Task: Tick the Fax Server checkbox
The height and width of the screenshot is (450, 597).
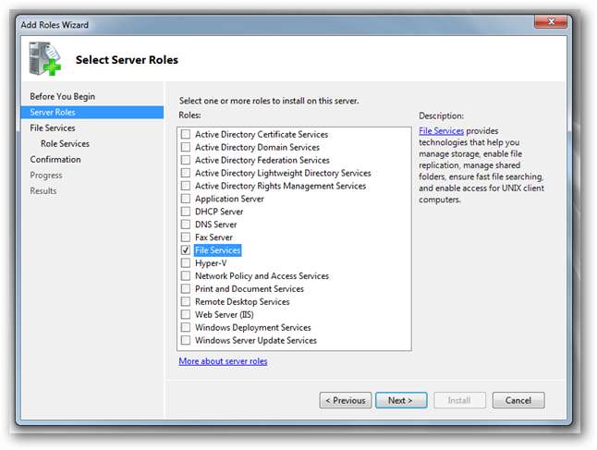Action: click(186, 237)
